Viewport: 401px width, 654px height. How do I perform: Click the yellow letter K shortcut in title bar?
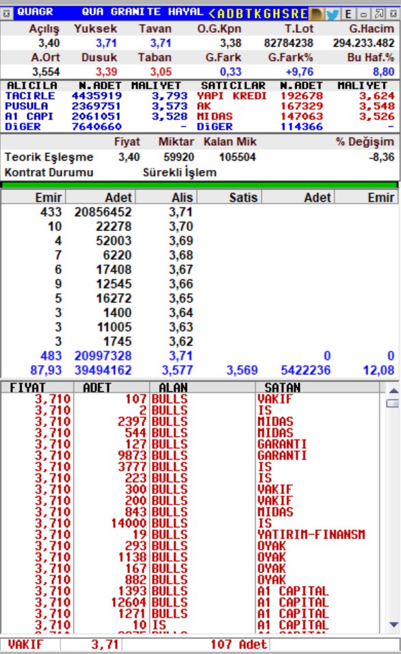coord(259,14)
